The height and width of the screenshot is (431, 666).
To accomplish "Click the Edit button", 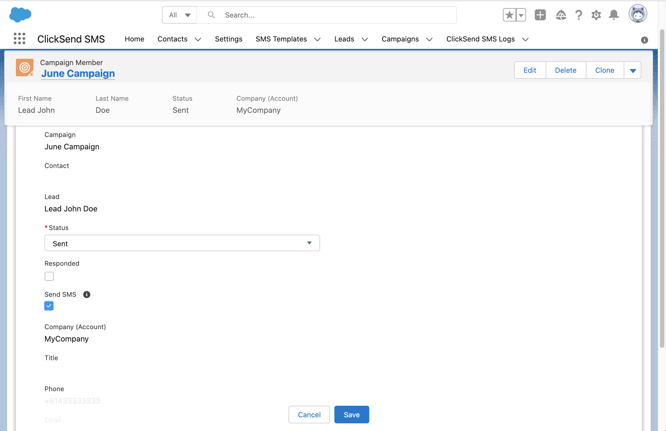I will tap(530, 70).
